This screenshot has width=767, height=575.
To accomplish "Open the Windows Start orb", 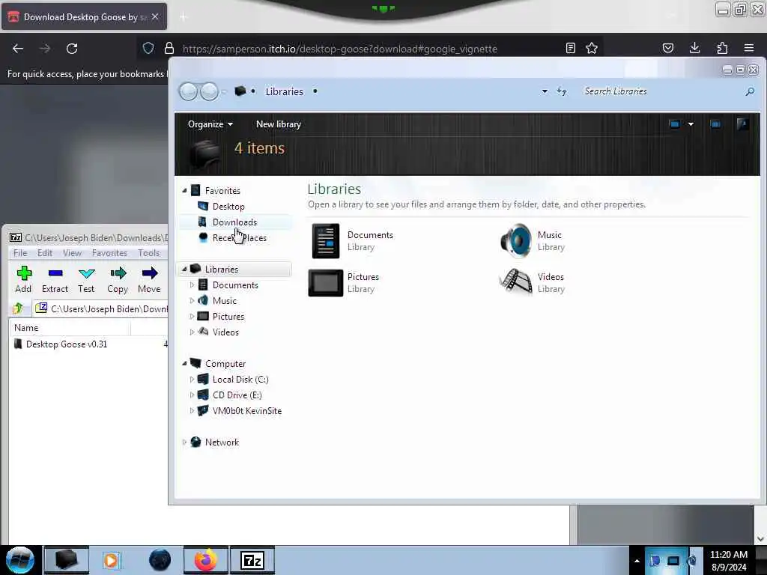I will coord(20,560).
